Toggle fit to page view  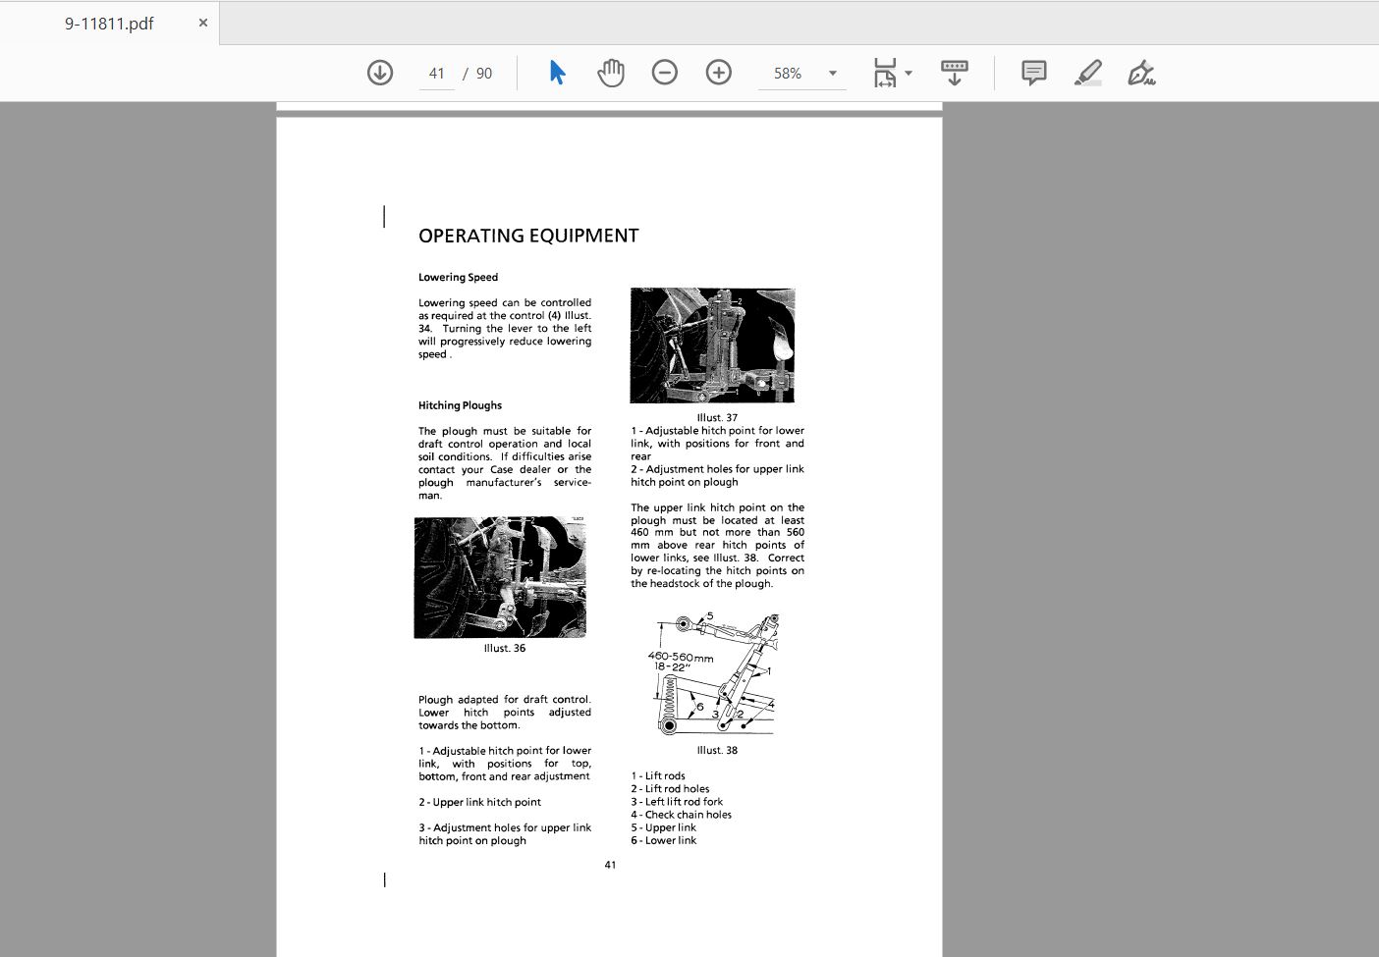click(x=883, y=72)
